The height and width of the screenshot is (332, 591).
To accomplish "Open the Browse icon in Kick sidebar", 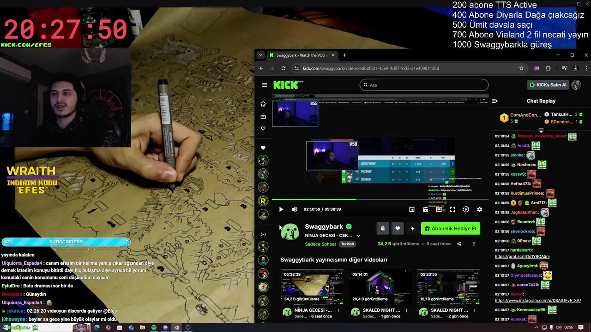I will coord(263,116).
